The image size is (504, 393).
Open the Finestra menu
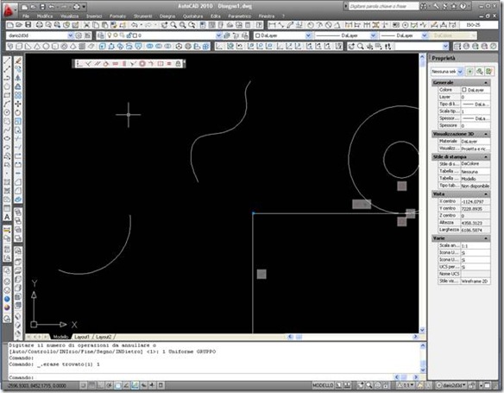click(267, 16)
